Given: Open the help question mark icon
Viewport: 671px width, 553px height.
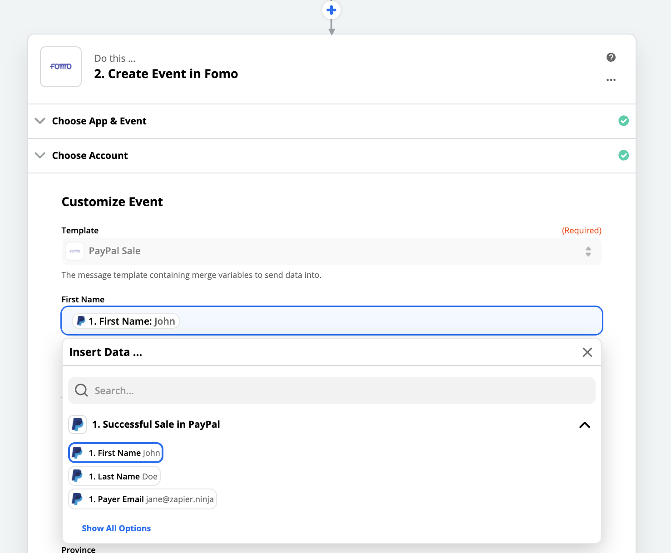Looking at the screenshot, I should click(611, 57).
